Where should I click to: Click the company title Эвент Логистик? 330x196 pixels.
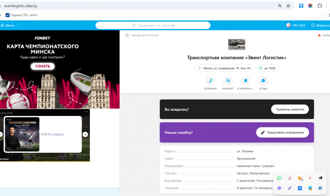[237, 57]
